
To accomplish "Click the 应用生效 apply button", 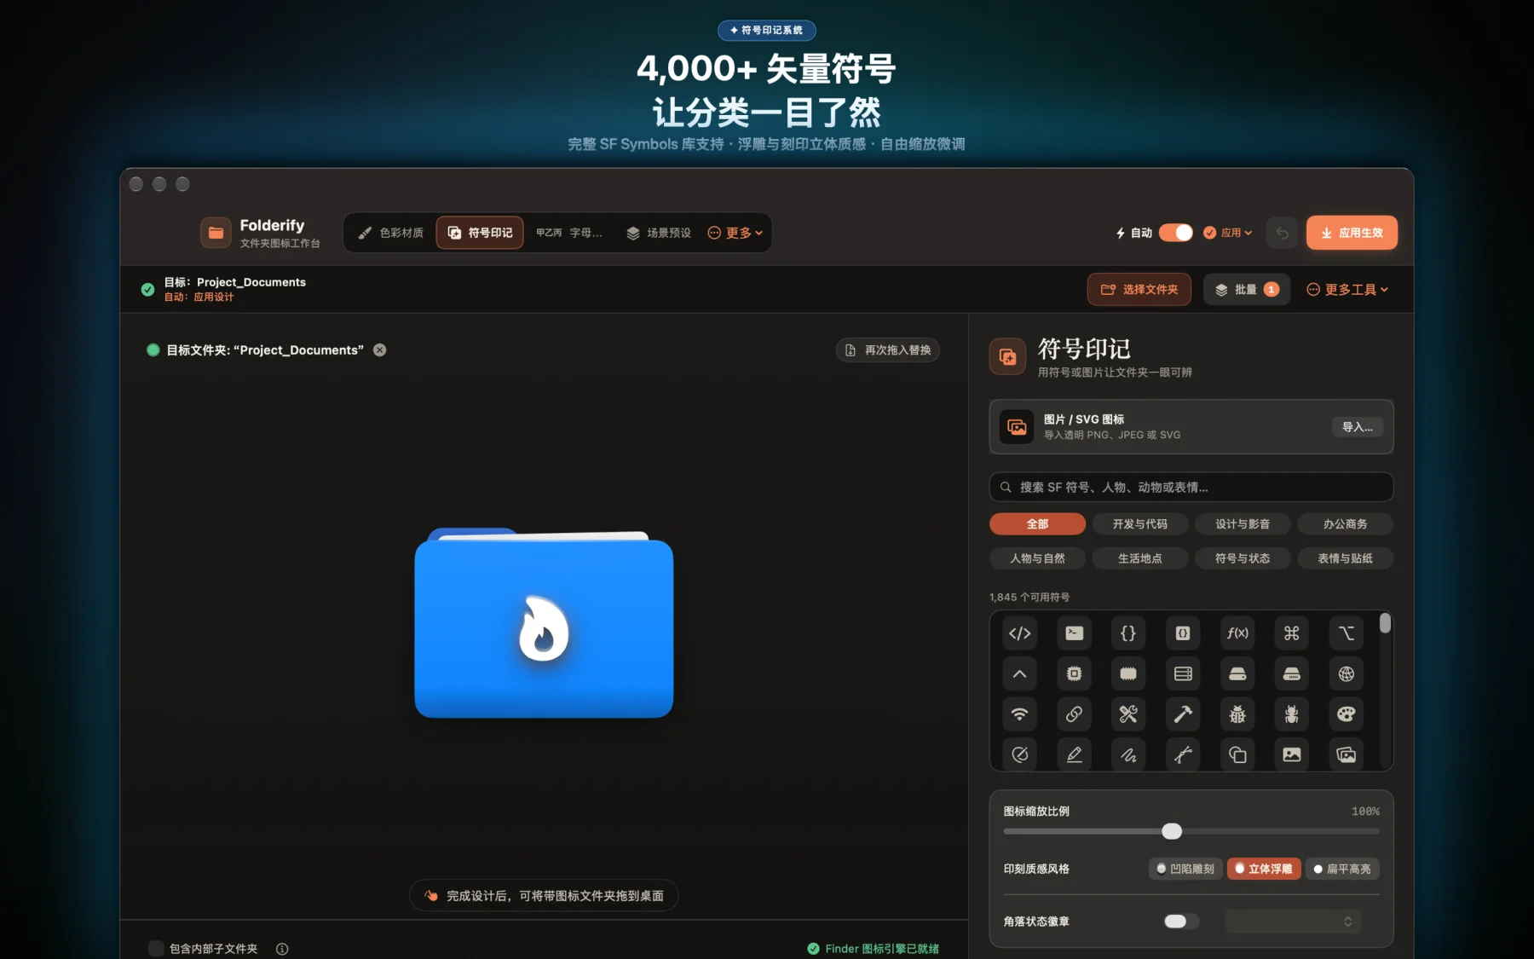I will (1352, 233).
